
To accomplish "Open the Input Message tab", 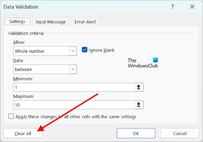I will (51, 22).
